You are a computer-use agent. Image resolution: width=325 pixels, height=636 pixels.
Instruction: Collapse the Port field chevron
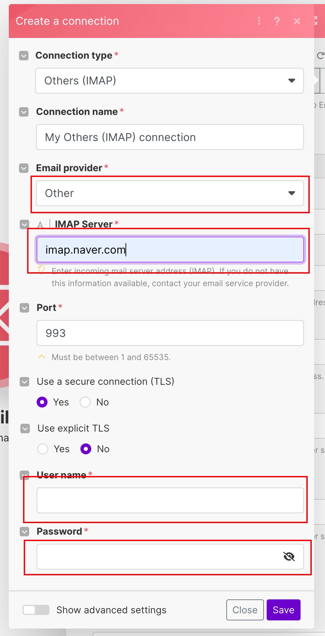click(24, 308)
